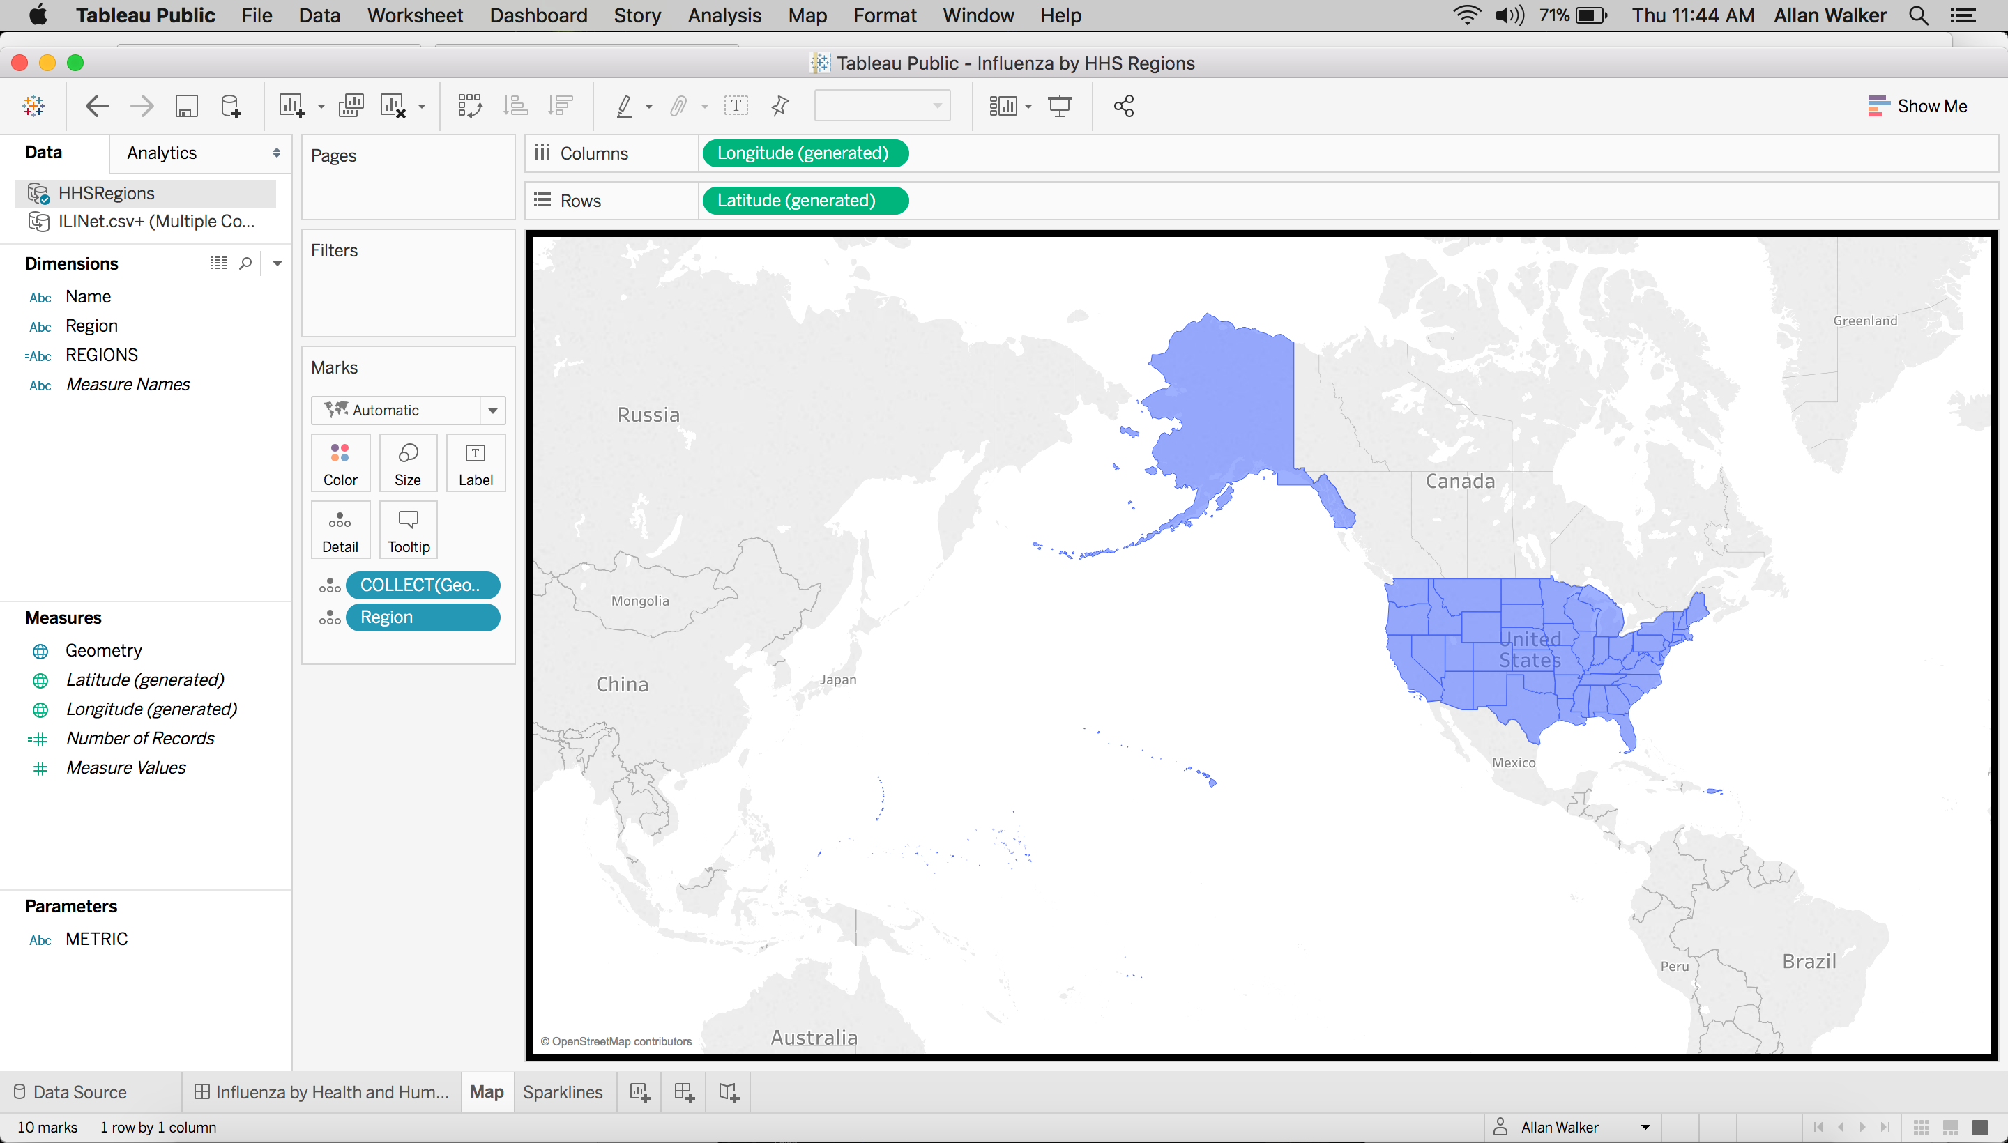
Task: Enter presentation mode
Action: coord(1059,105)
